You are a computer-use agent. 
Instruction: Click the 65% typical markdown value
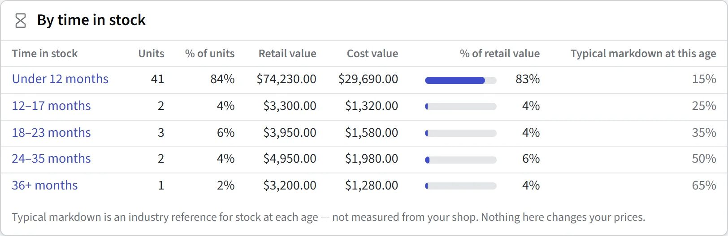[704, 185]
